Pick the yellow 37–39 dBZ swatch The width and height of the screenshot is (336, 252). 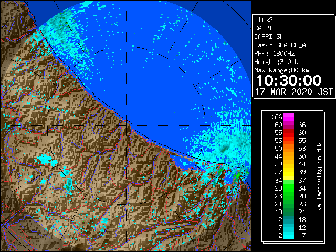pyautogui.click(x=289, y=172)
